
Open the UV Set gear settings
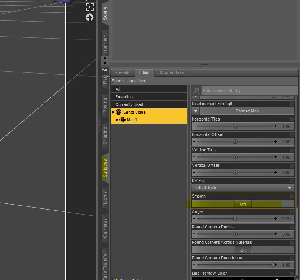tap(292, 181)
